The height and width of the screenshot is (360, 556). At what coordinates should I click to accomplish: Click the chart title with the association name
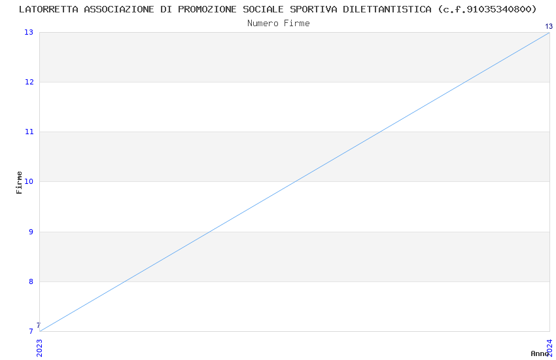278,9
